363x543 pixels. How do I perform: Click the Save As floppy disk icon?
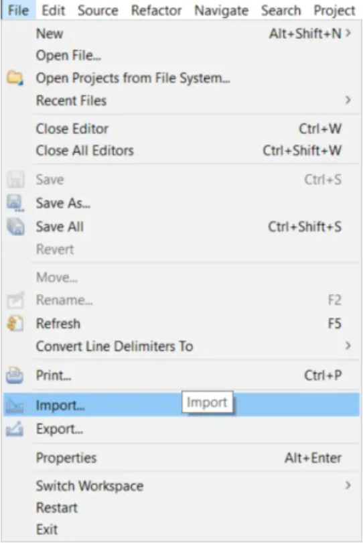click(x=15, y=203)
